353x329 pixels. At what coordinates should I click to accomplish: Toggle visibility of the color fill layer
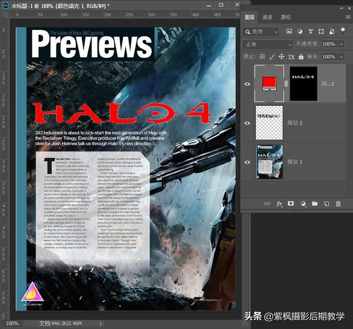(247, 84)
